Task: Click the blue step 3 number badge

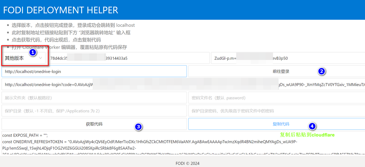Action: [x=138, y=127]
